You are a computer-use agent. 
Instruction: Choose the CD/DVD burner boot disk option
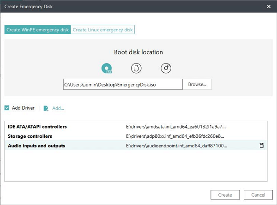pos(166,68)
